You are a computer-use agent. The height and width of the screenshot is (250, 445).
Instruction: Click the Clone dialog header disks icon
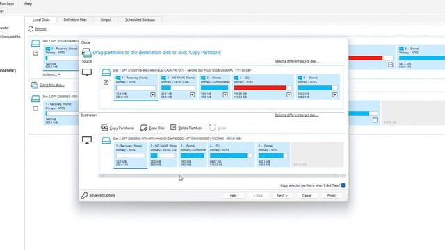pyautogui.click(x=86, y=53)
